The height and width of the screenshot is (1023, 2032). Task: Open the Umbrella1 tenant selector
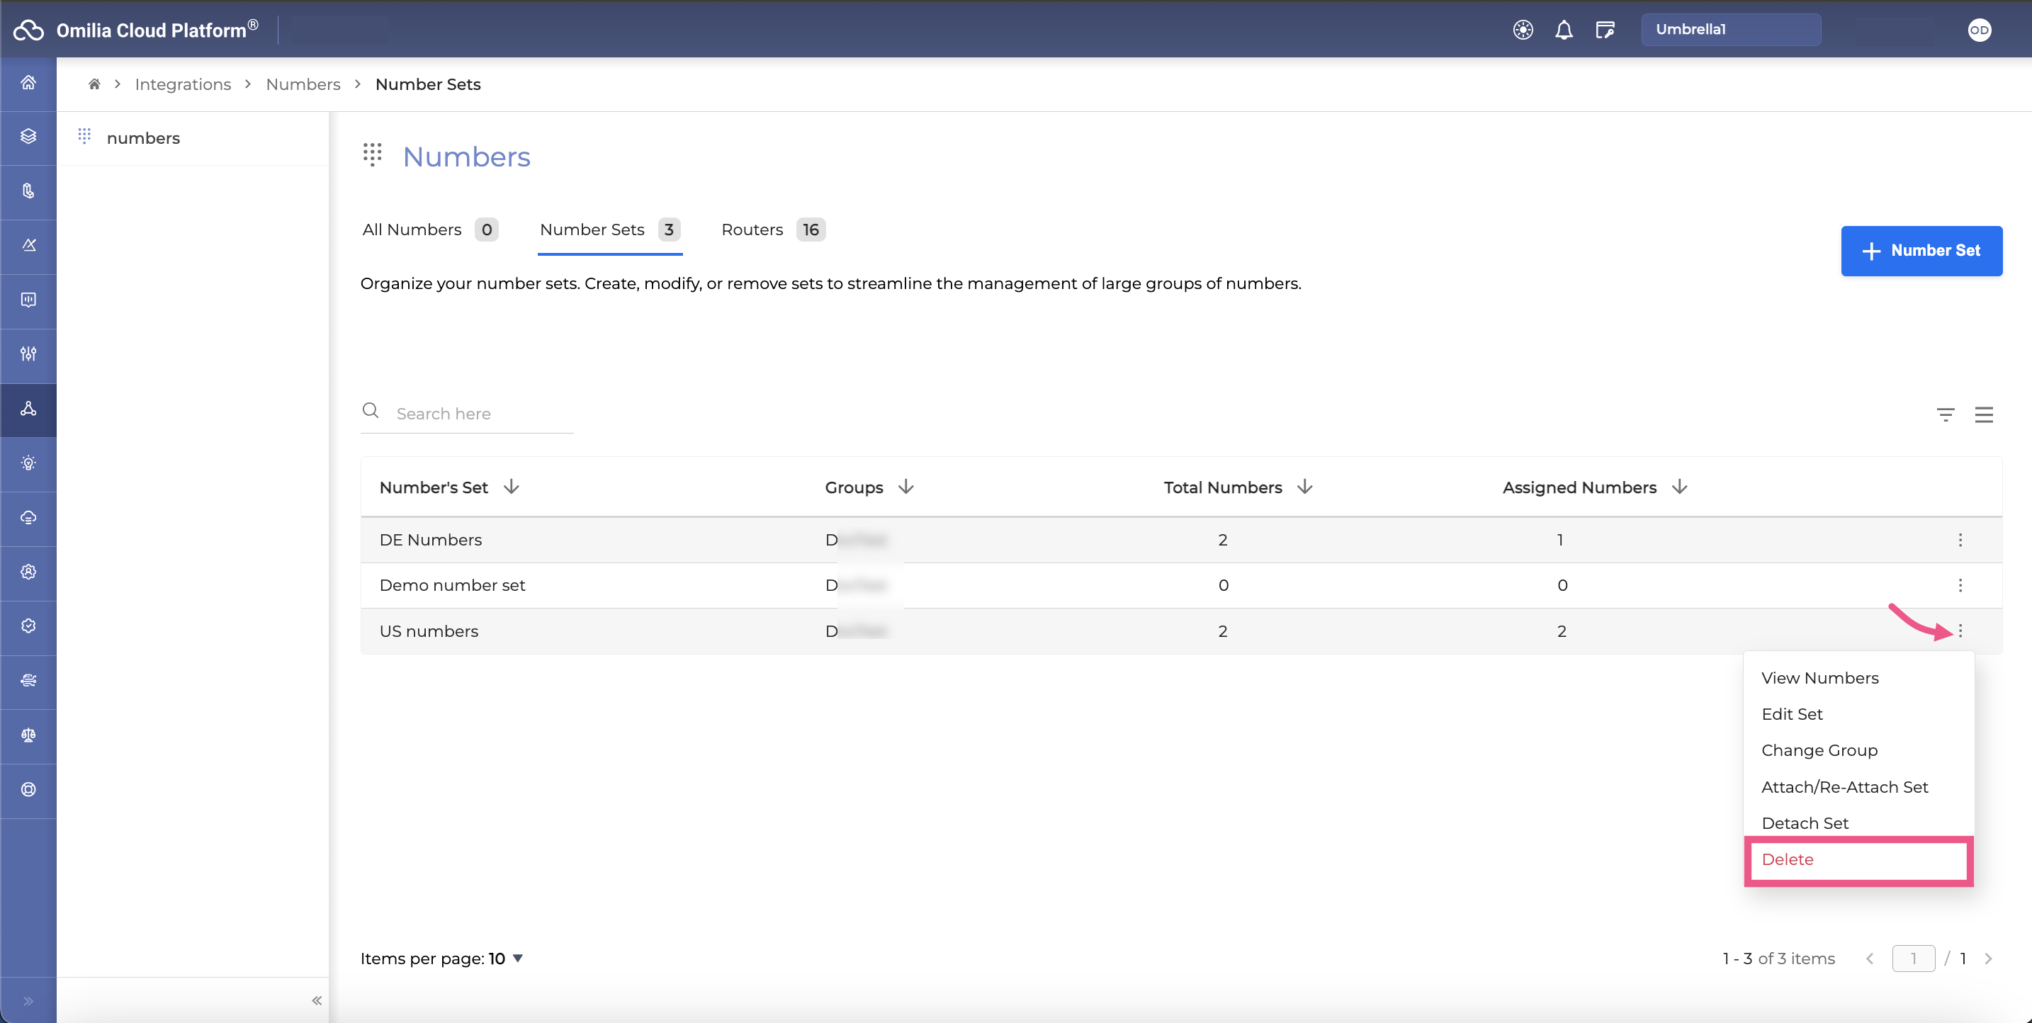pyautogui.click(x=1731, y=30)
